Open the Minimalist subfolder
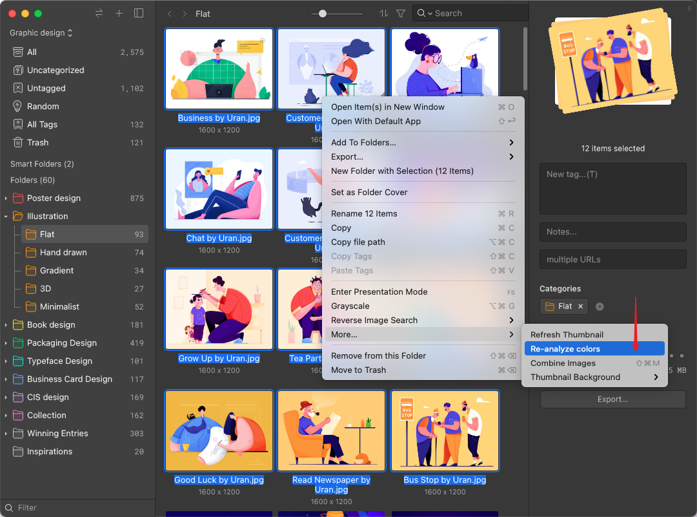697x517 pixels. pyautogui.click(x=85, y=307)
